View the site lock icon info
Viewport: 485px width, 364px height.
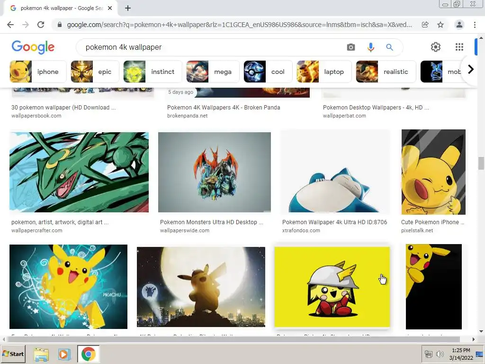(60, 25)
